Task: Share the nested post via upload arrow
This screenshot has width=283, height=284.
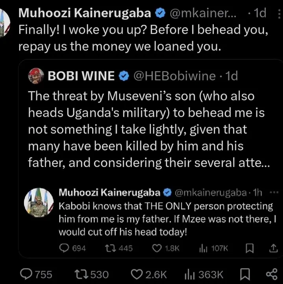Action: [x=272, y=248]
